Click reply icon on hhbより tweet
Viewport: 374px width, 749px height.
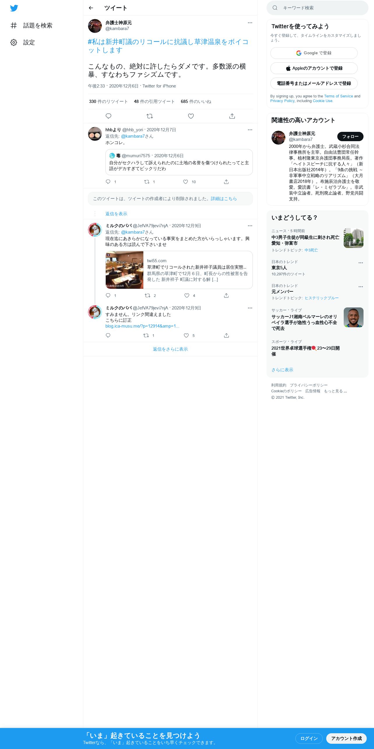[108, 182]
